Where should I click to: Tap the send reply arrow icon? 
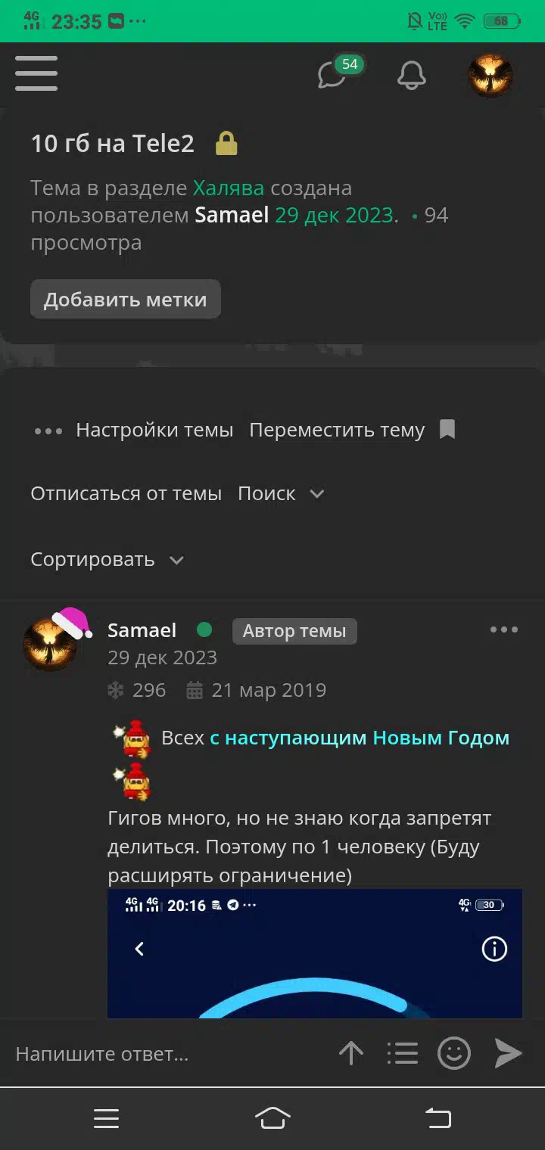[x=508, y=1053]
